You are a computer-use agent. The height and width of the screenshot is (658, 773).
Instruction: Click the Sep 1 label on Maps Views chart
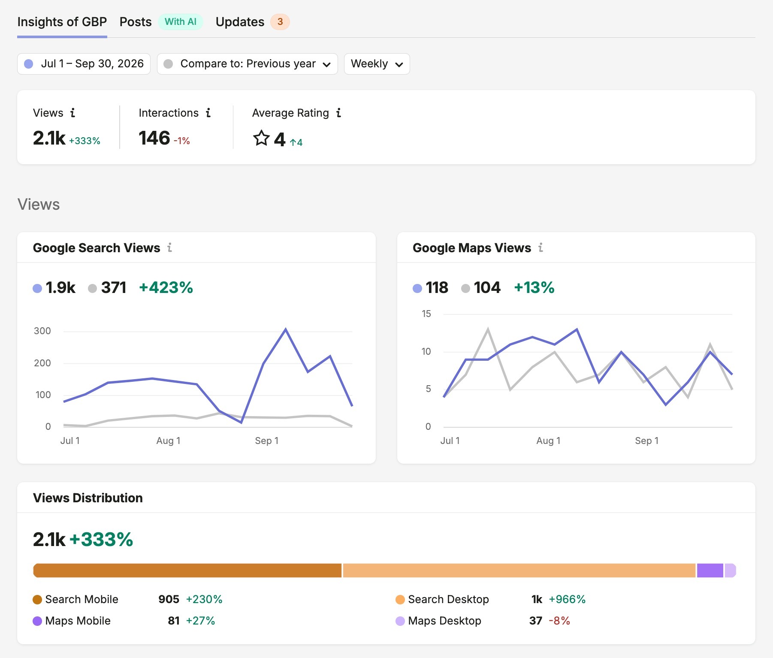point(646,441)
